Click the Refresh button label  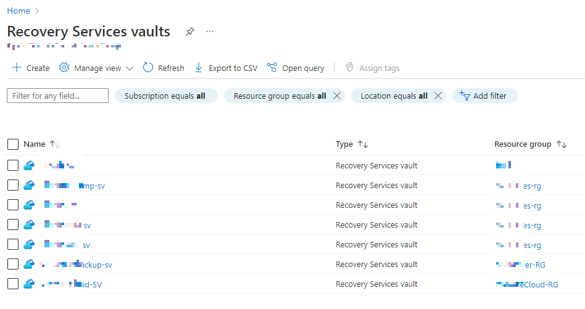click(x=171, y=68)
